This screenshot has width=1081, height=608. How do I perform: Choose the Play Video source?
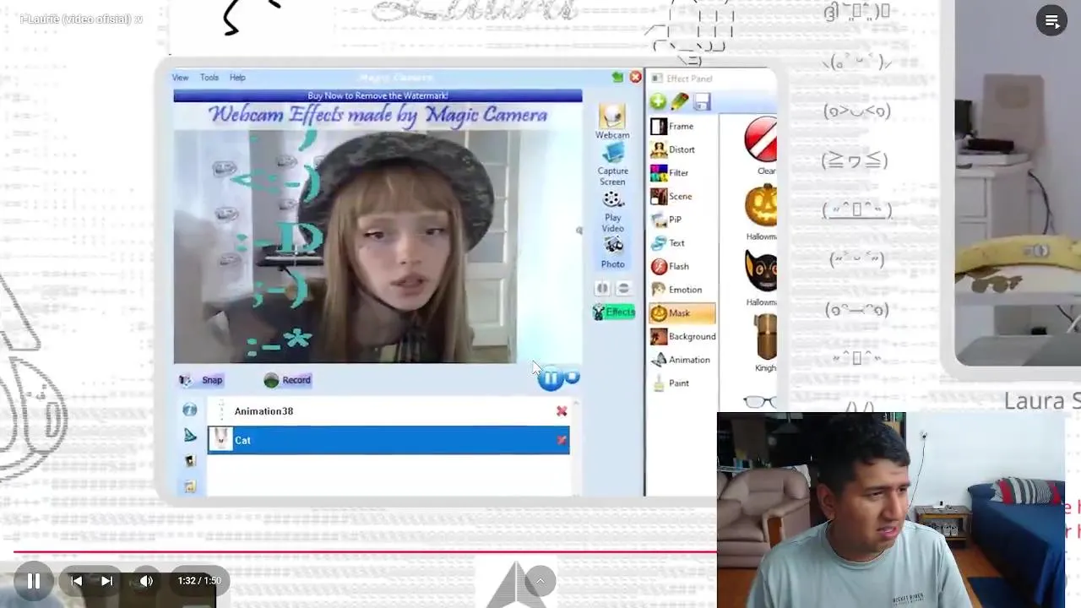click(613, 212)
